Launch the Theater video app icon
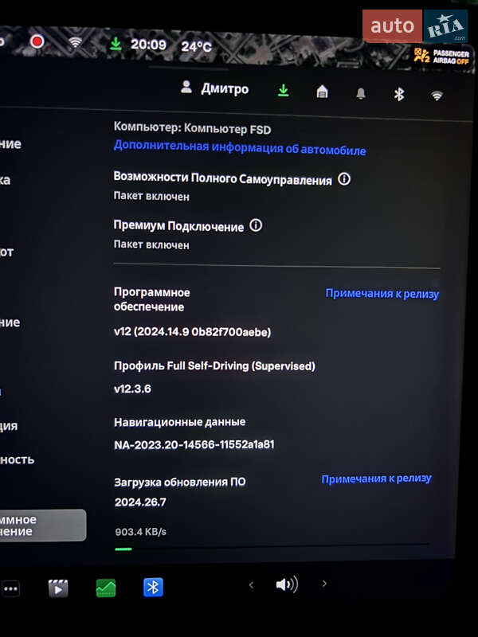The height and width of the screenshot is (637, 478). coord(58,588)
